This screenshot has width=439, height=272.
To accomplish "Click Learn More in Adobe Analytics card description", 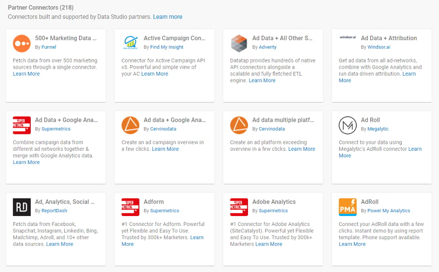I will pos(268,244).
